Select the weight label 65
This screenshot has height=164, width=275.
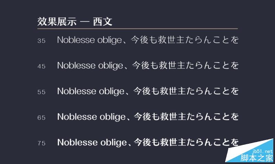(x=41, y=118)
